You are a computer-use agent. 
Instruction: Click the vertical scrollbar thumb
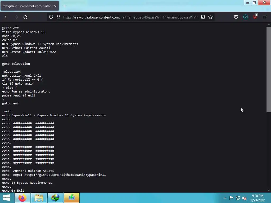point(269,70)
